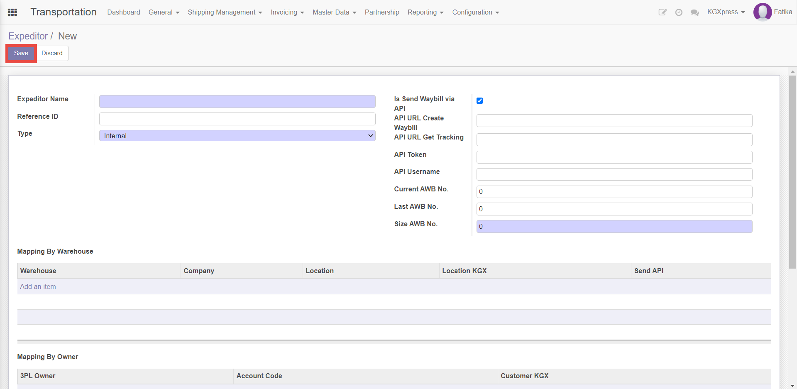Expand the Master Data menu
797x389 pixels.
[x=335, y=12]
